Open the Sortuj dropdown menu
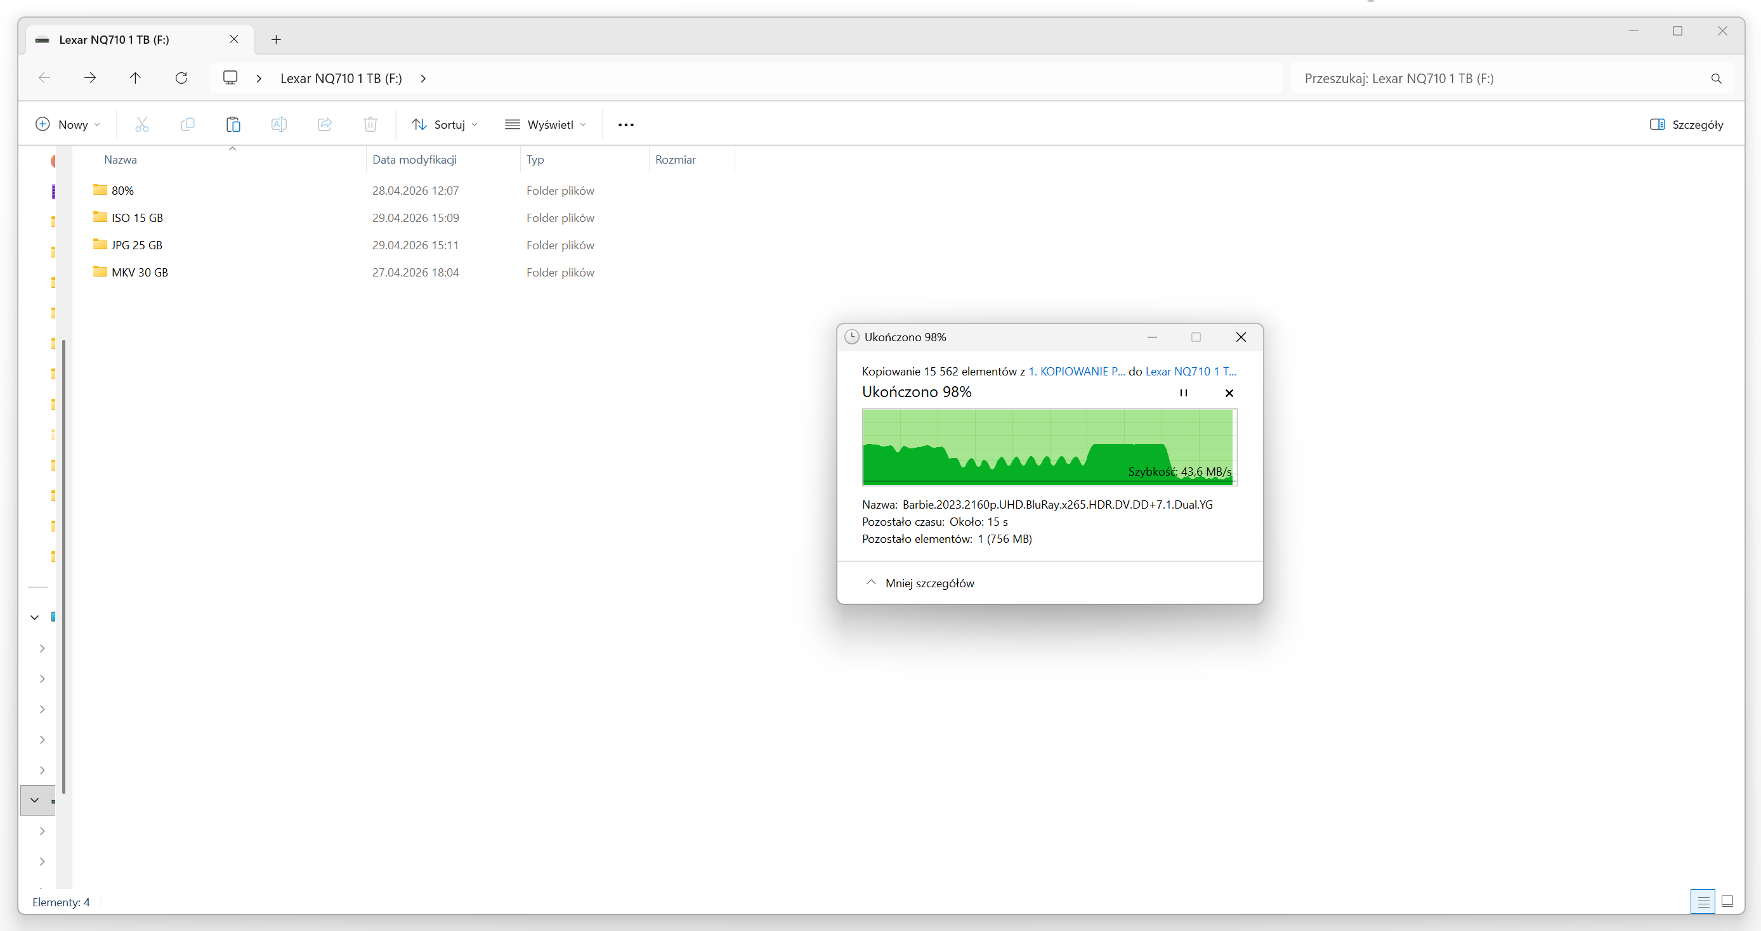This screenshot has height=931, width=1761. [444, 124]
